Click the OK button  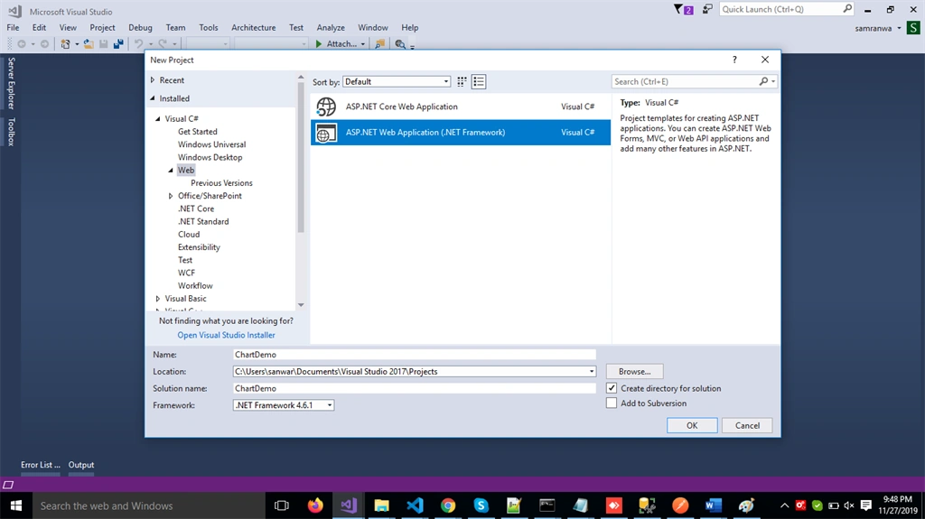[x=692, y=425]
